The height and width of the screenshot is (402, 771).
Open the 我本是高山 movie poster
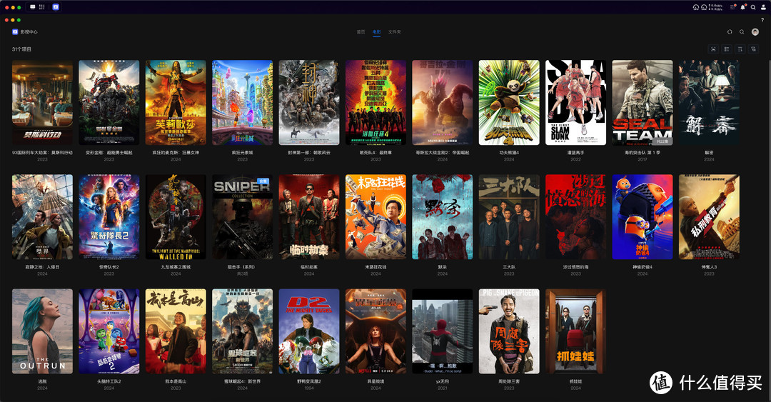[x=176, y=331]
